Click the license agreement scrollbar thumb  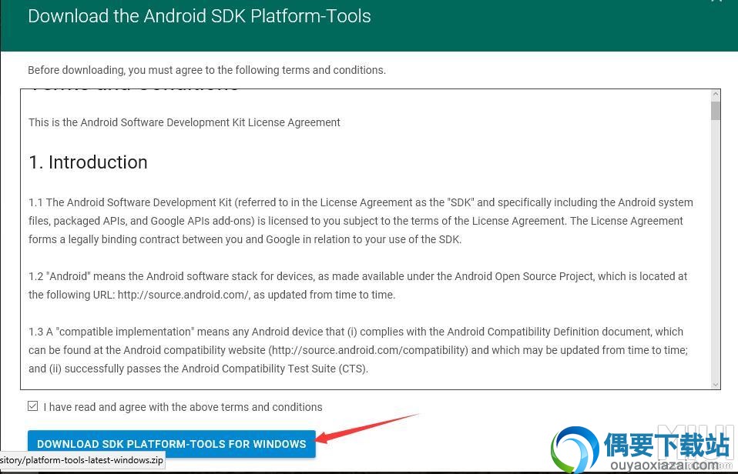(x=716, y=111)
